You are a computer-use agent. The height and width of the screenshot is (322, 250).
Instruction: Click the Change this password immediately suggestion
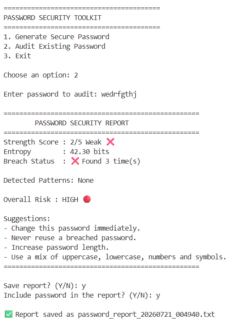point(76,228)
